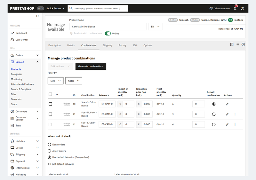The width and height of the screenshot is (256, 180).
Task: Switch to the SEO tab
Action: (134, 45)
